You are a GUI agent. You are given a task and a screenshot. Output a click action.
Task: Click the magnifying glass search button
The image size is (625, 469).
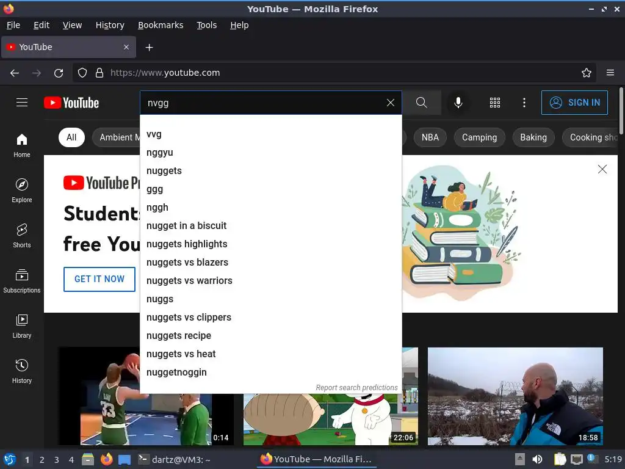[x=421, y=103]
